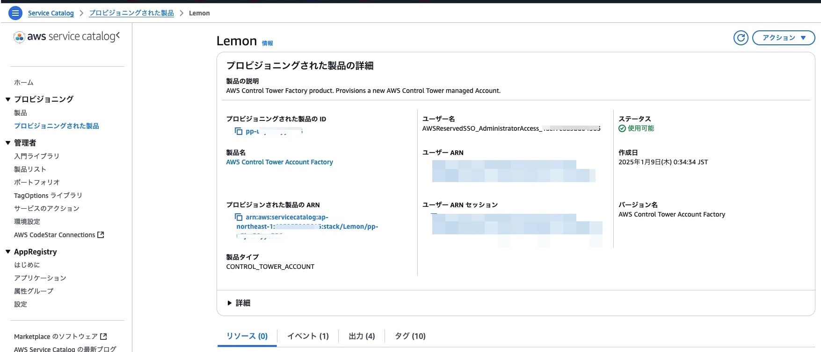Click プロビジョニングされた製品 breadcrumb link
821x352 pixels.
pyautogui.click(x=131, y=13)
